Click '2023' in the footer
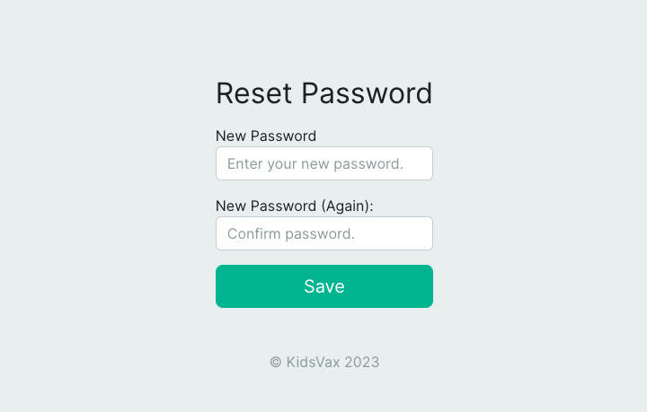The width and height of the screenshot is (647, 412). click(x=361, y=363)
